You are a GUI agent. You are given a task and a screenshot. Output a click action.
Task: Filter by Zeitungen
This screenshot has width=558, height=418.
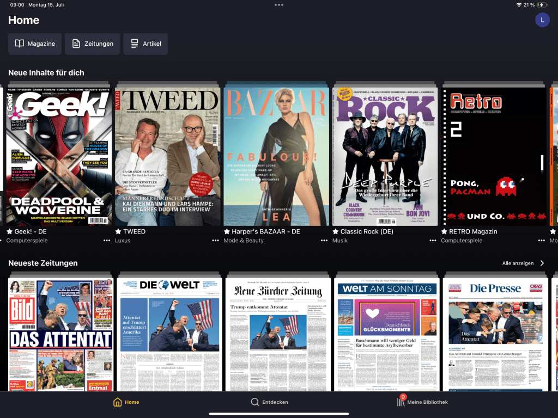(x=92, y=44)
